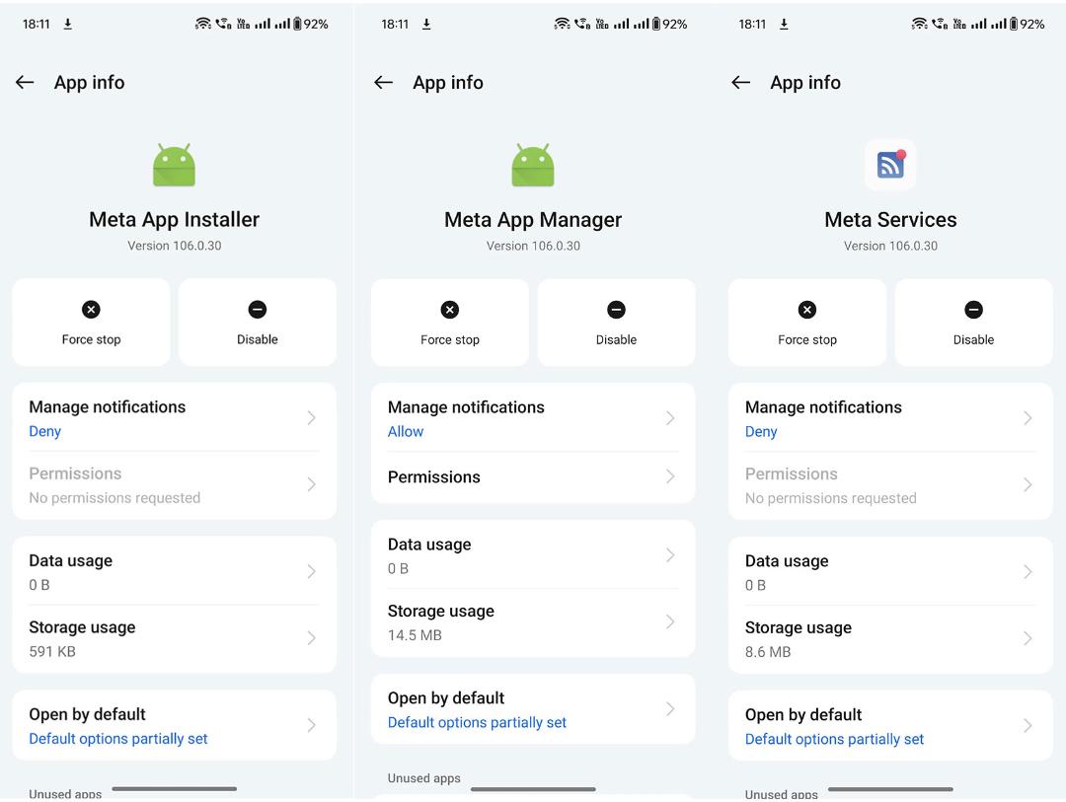Disable Meta App Installer
Image resolution: width=1066 pixels, height=802 pixels.
pos(257,323)
